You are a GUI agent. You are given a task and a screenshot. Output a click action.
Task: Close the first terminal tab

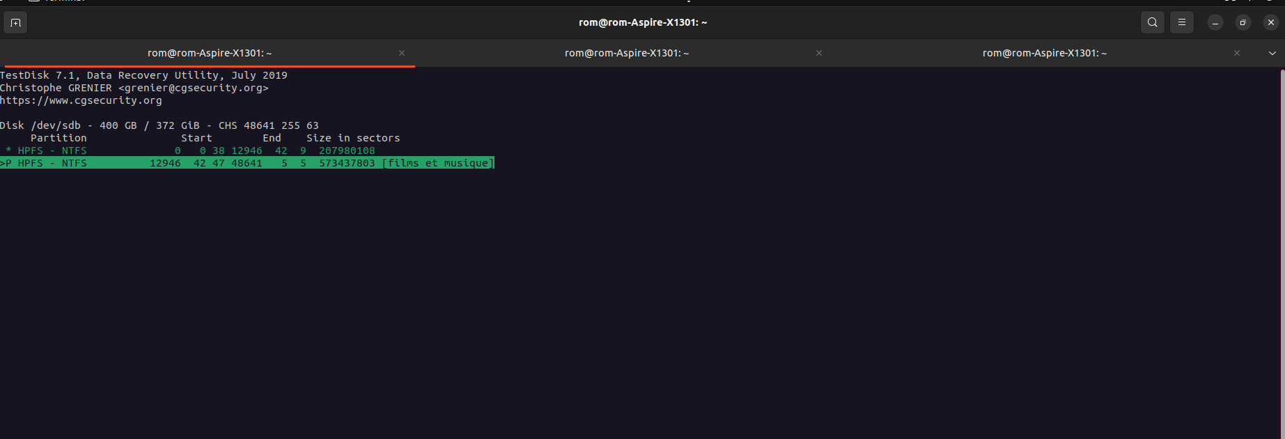(x=402, y=53)
